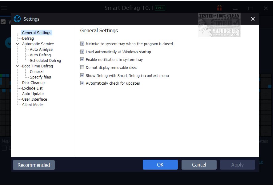Toggle Show Defrag with Smart Defrag context menu
276x185 pixels.
82,75
